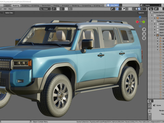Viewport: 164px width, 123px height.
Task: Toggle camera view icon in viewport
Action: pos(144,38)
